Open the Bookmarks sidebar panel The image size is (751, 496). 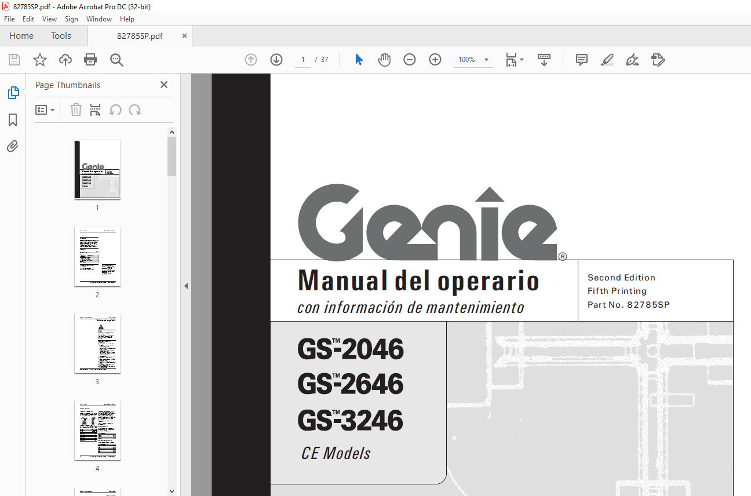pos(13,120)
